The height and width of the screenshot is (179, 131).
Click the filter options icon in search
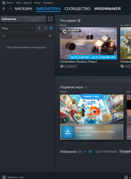point(50,36)
